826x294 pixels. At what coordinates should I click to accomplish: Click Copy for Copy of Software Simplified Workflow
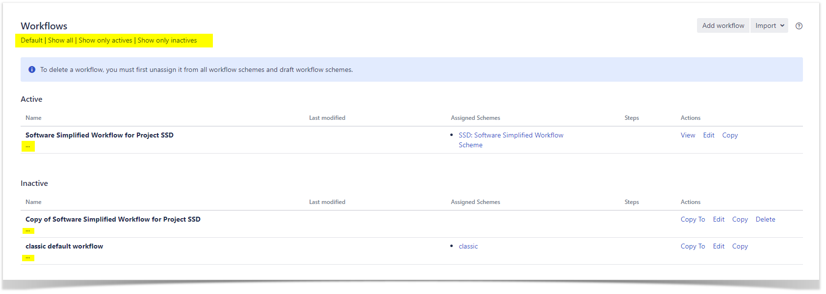740,219
